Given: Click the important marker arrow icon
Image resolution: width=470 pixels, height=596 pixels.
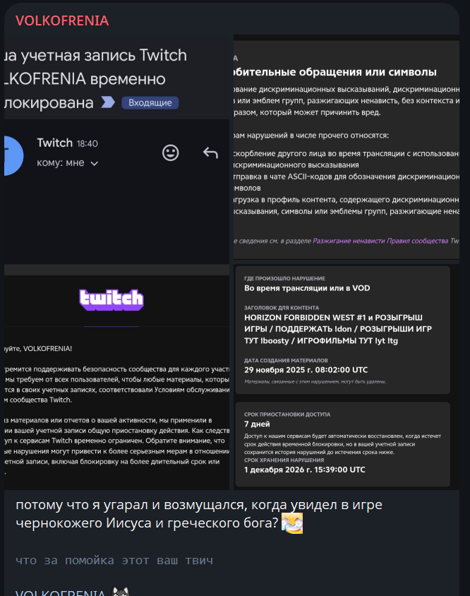Looking at the screenshot, I should pos(108,102).
